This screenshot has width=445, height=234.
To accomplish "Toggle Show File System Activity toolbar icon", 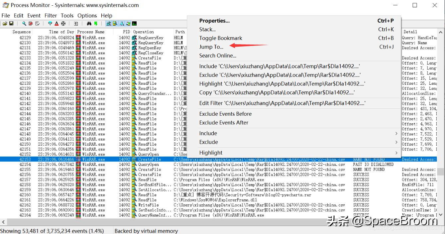I will (115, 24).
